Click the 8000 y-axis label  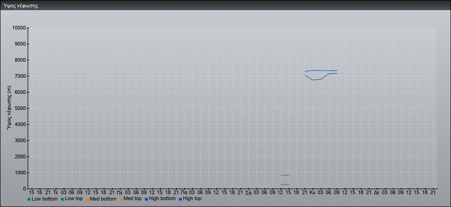[20, 60]
